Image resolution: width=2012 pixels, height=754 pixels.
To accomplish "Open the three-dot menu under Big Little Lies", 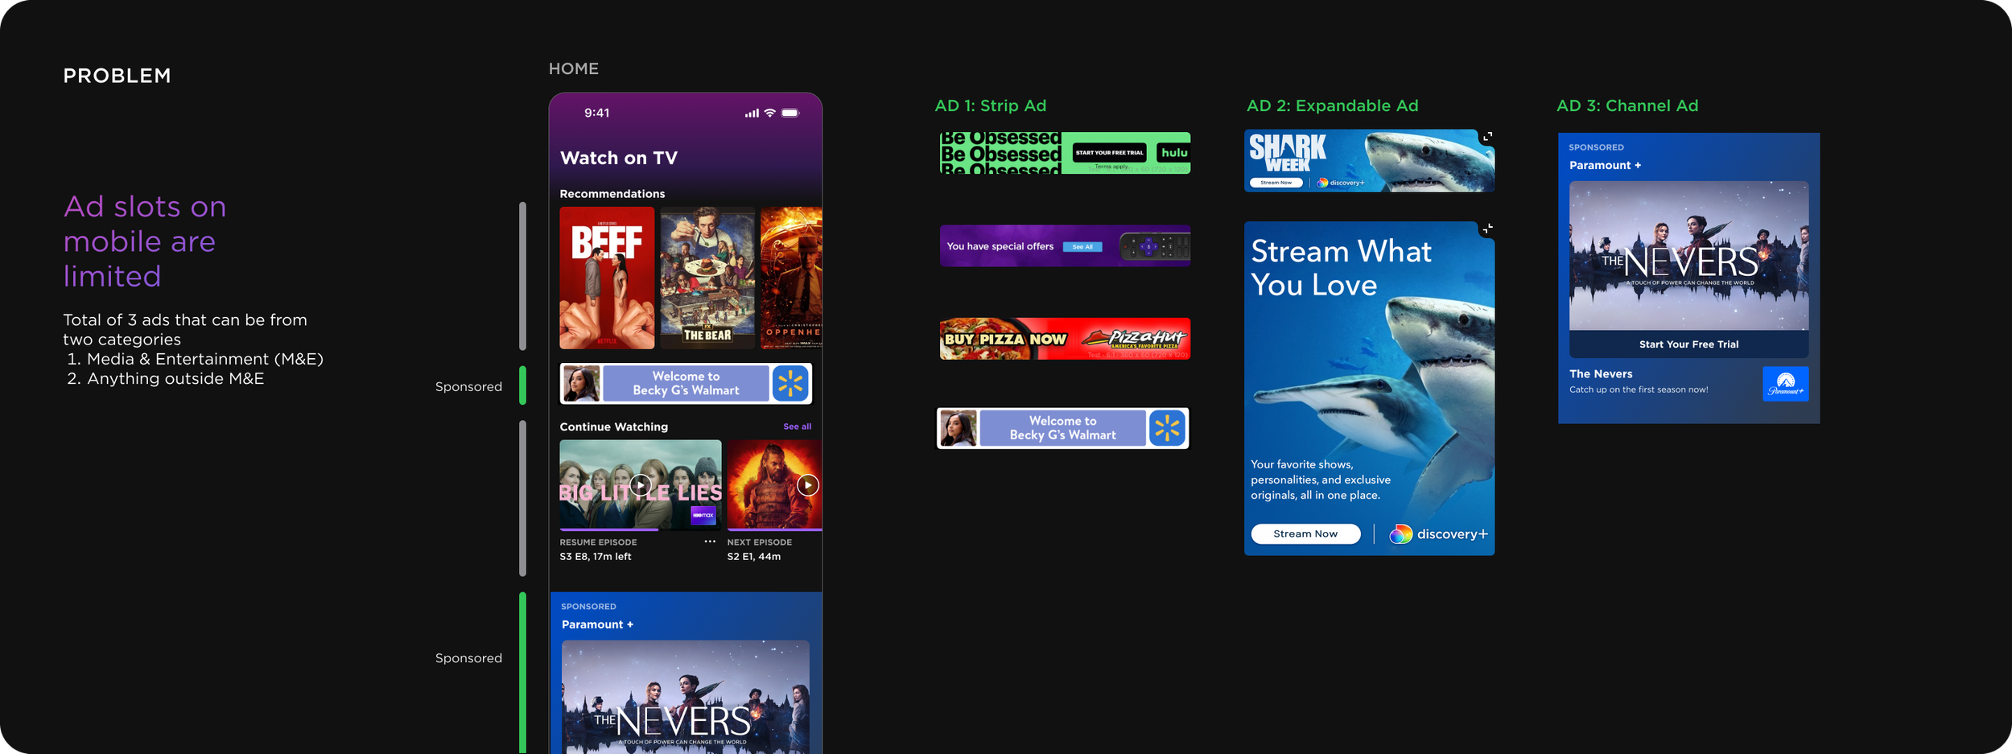I will 710,542.
